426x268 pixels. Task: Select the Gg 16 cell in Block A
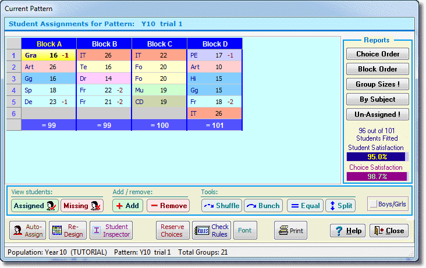coord(49,78)
